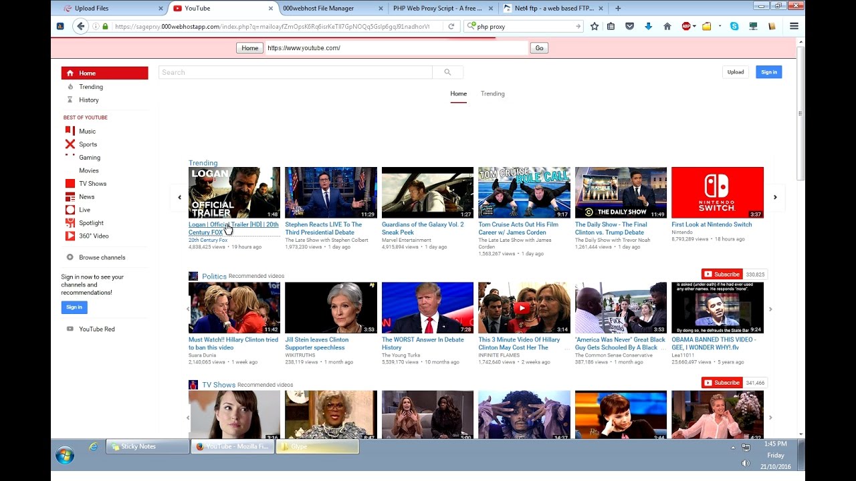Select the Trending tab below search
This screenshot has width=856, height=481.
pyautogui.click(x=493, y=94)
